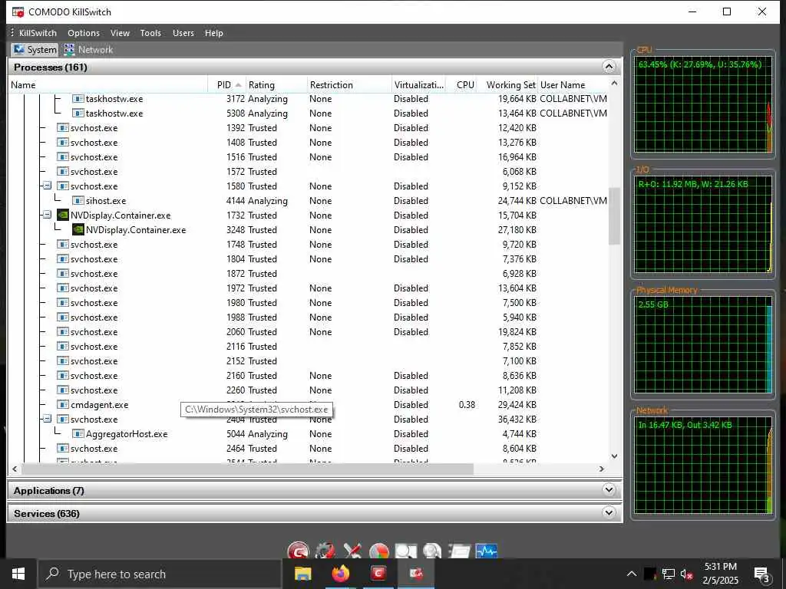Open Firefox from the taskbar
The height and width of the screenshot is (589, 786).
[x=340, y=574]
